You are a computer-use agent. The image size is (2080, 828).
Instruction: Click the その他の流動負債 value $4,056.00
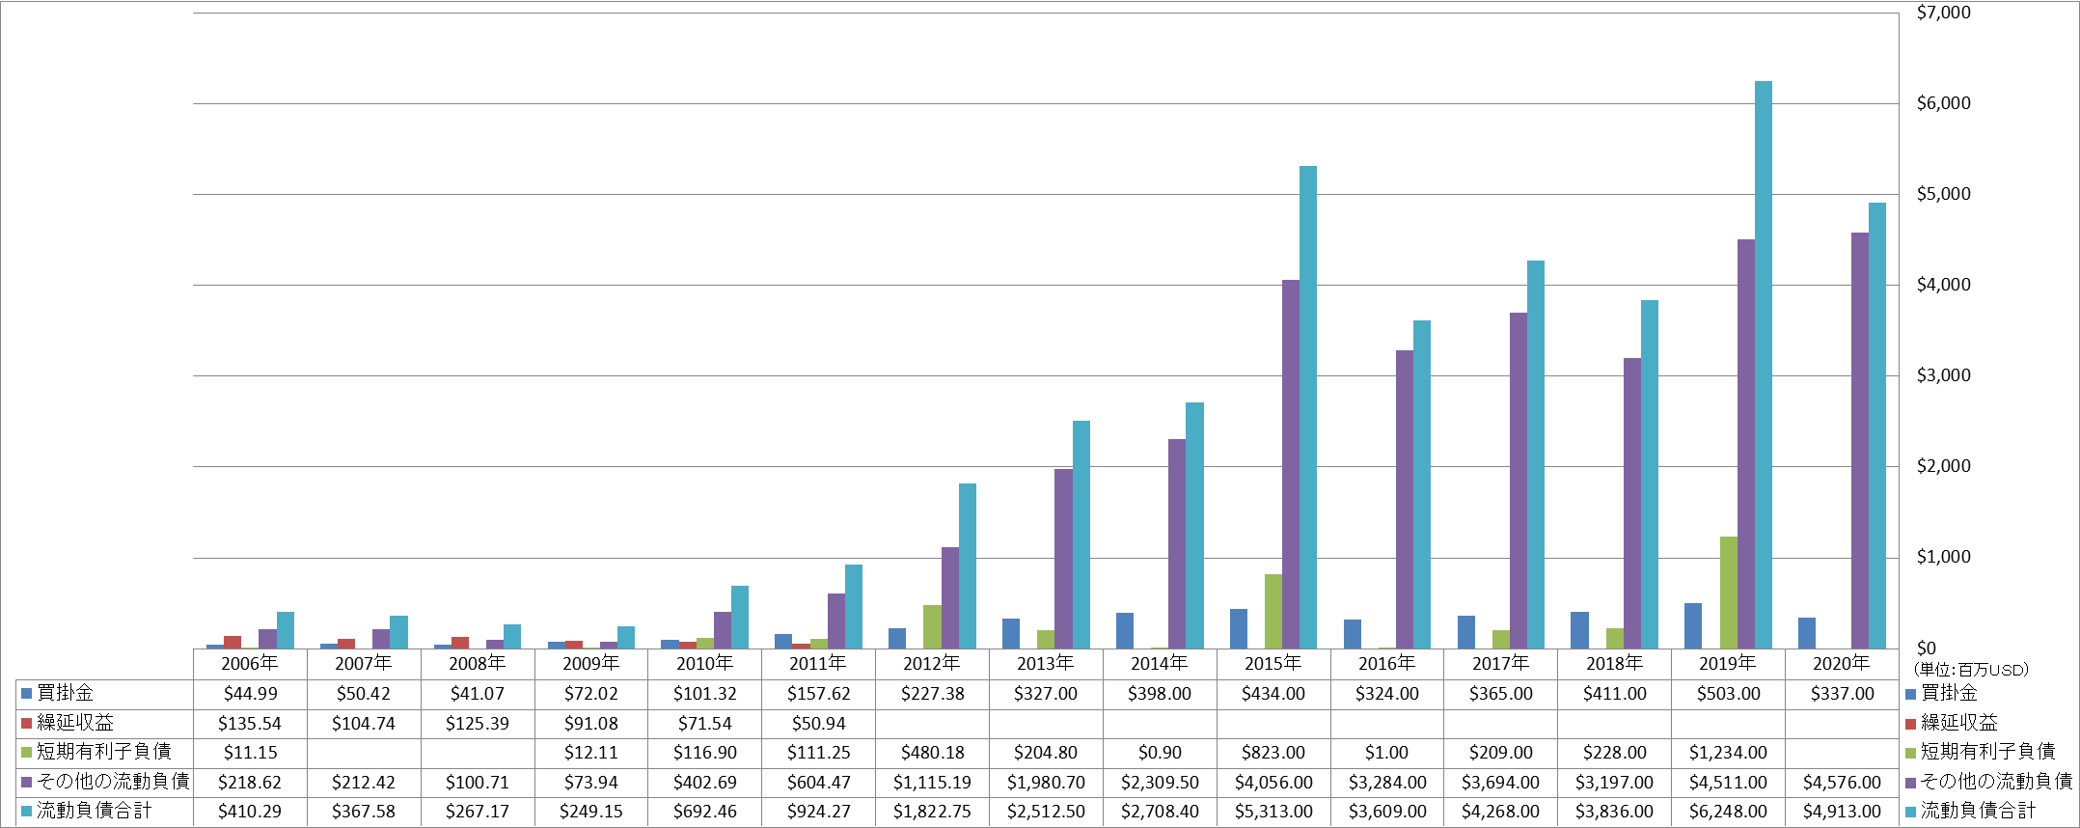1273,782
